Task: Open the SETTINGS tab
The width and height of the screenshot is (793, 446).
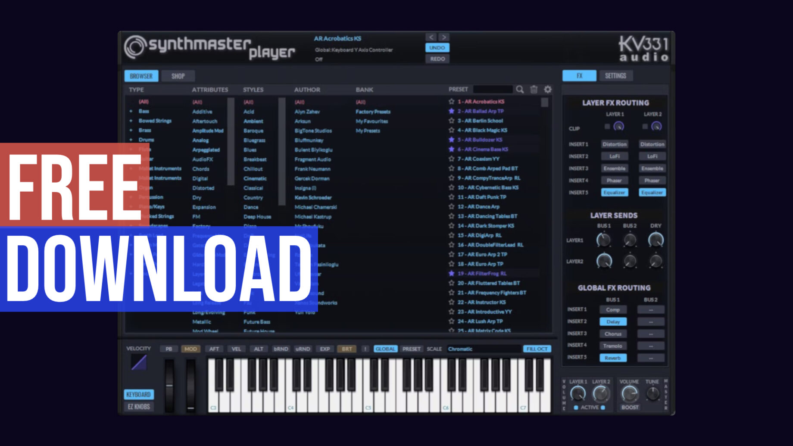Action: pyautogui.click(x=616, y=75)
